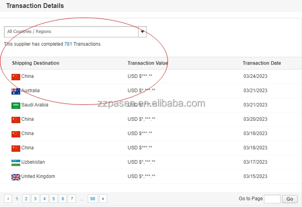Click the Transaction Date column header
Screen dimensions: 302x207
[262, 63]
